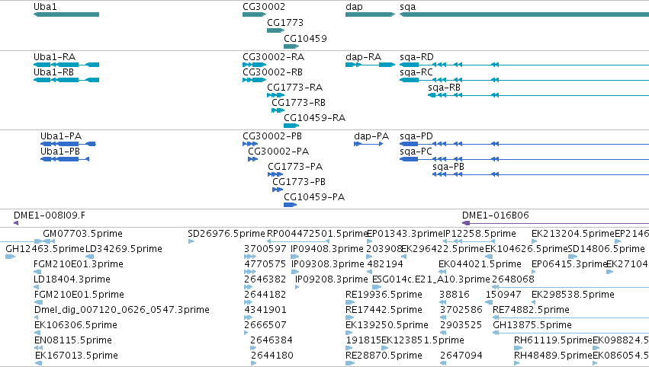Screen dimensions: 649x367
Task: Open EST label RE74882.5prime
Action: click(x=531, y=310)
